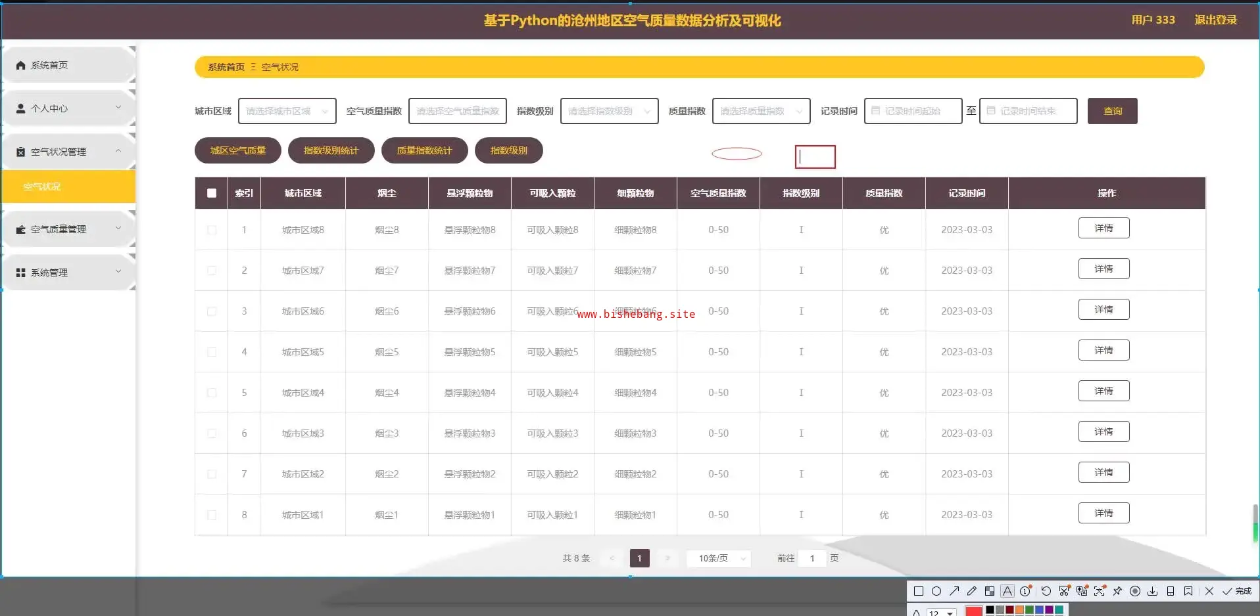Click the undo annotation icon

coord(1046,591)
